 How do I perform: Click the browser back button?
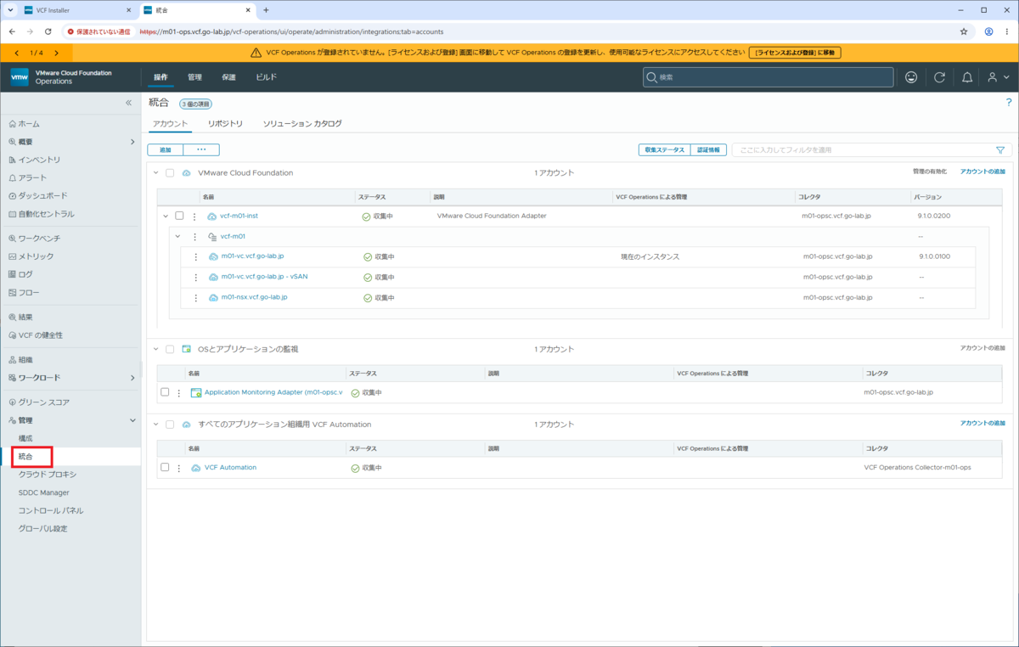(11, 31)
